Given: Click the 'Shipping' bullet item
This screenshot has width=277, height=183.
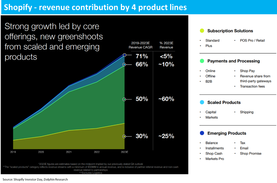Looking at the screenshot, I should pyautogui.click(x=247, y=112).
